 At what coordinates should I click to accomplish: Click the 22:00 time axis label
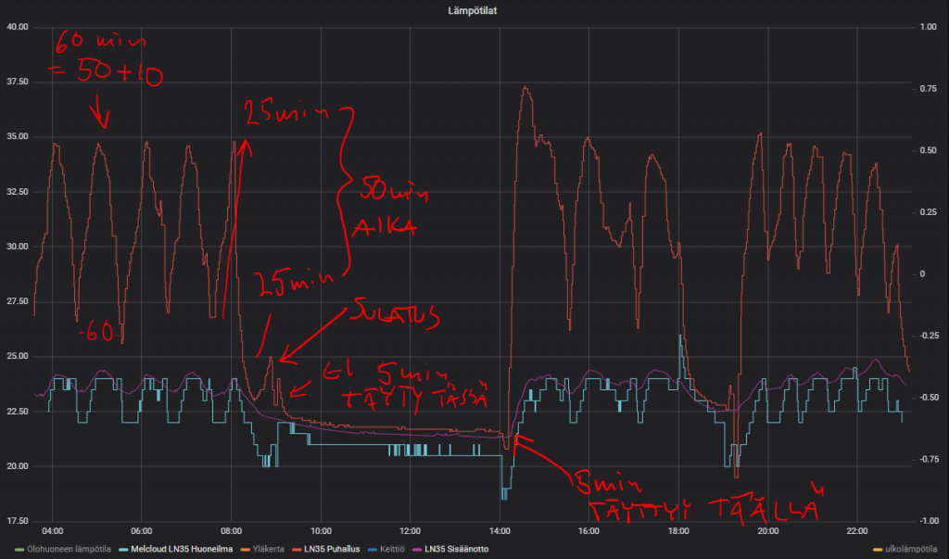(857, 531)
